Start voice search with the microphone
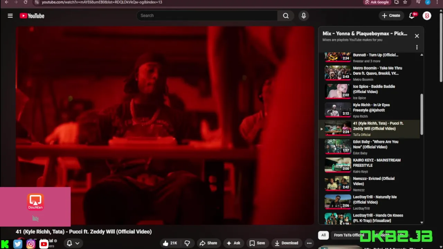 click(304, 16)
